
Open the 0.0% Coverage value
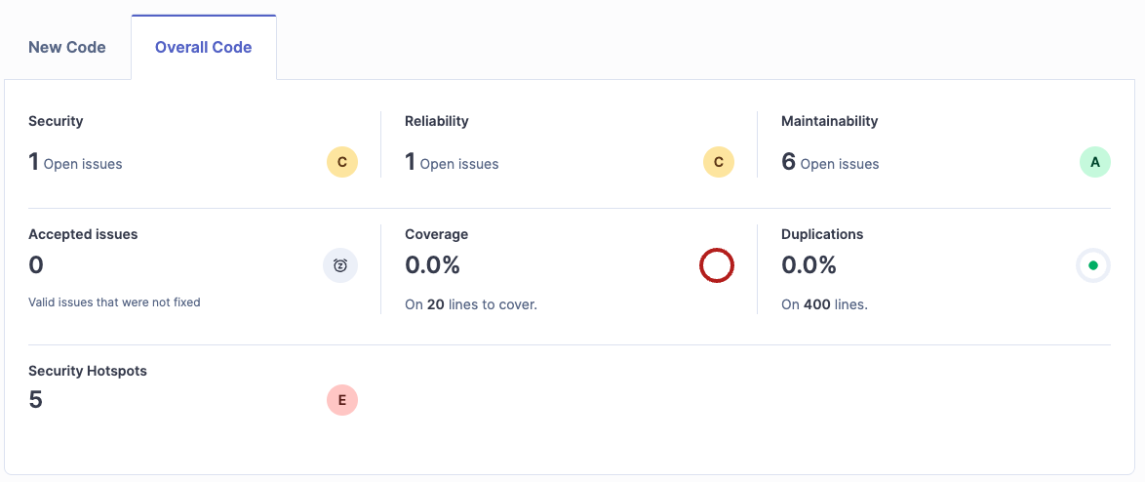pos(432,265)
